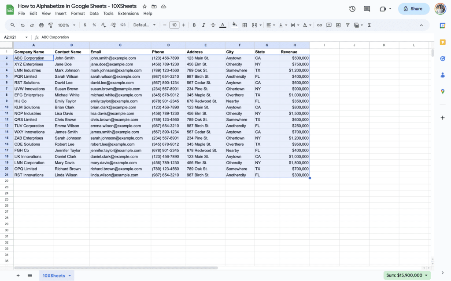The width and height of the screenshot is (451, 281).
Task: Open the Extensions menu
Action: [x=128, y=13]
